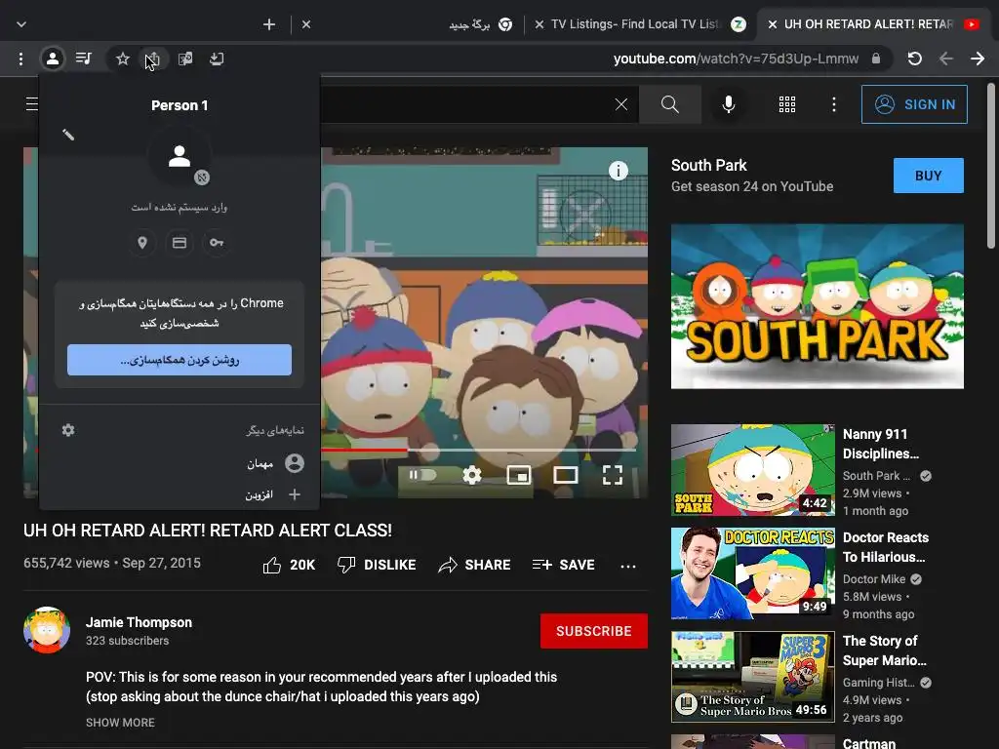Open the Chrome three-dot menu
Screen dimensions: 999x749
(x=21, y=59)
